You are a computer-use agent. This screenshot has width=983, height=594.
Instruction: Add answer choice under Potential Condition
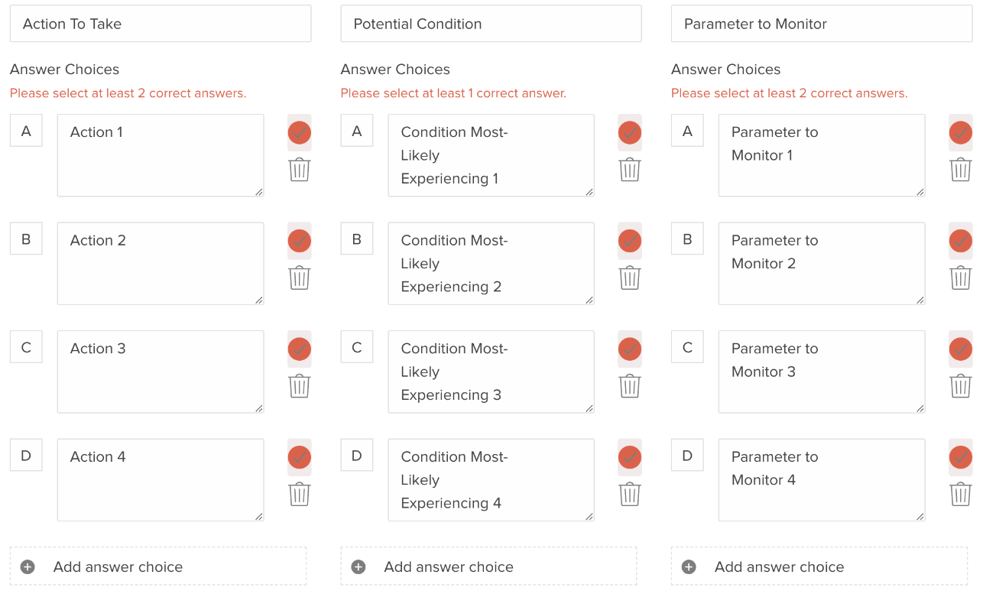pos(488,566)
